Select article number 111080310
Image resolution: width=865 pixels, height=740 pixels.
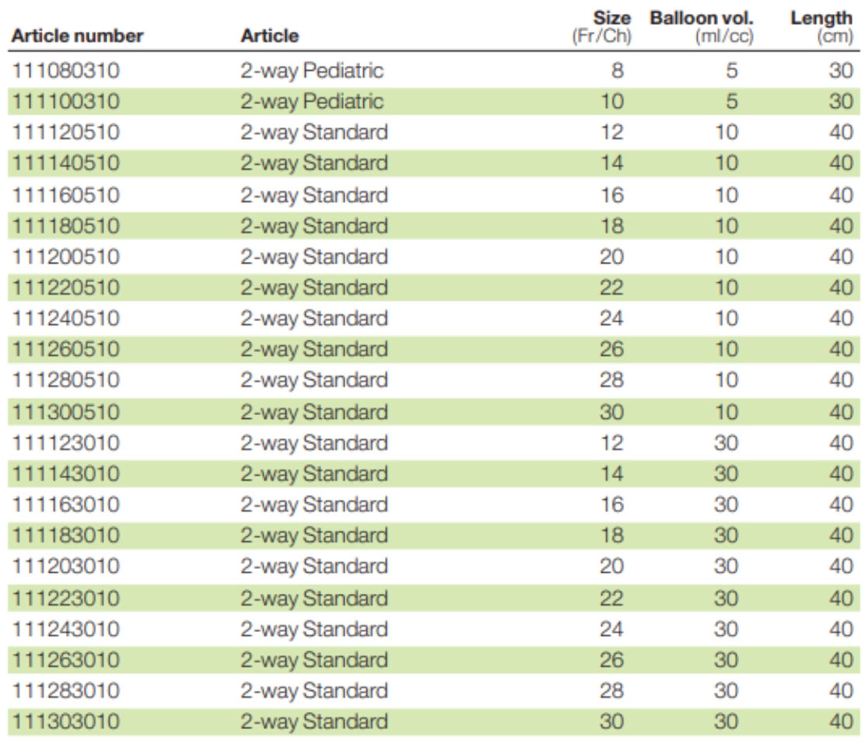pos(65,71)
